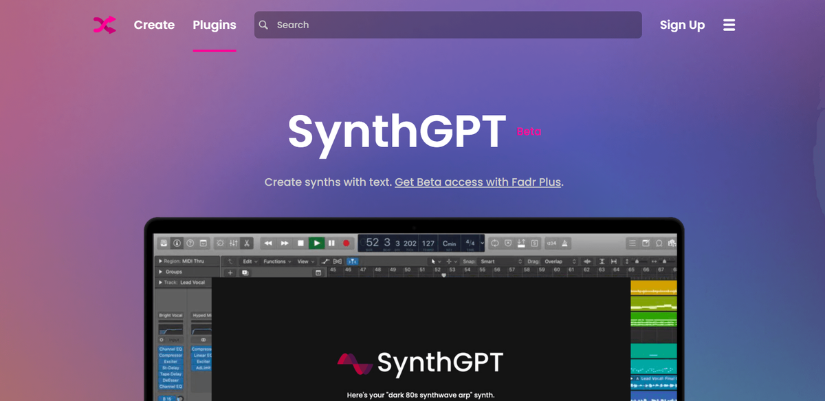Toggle the Inspector info button
This screenshot has width=825, height=401.
click(177, 243)
